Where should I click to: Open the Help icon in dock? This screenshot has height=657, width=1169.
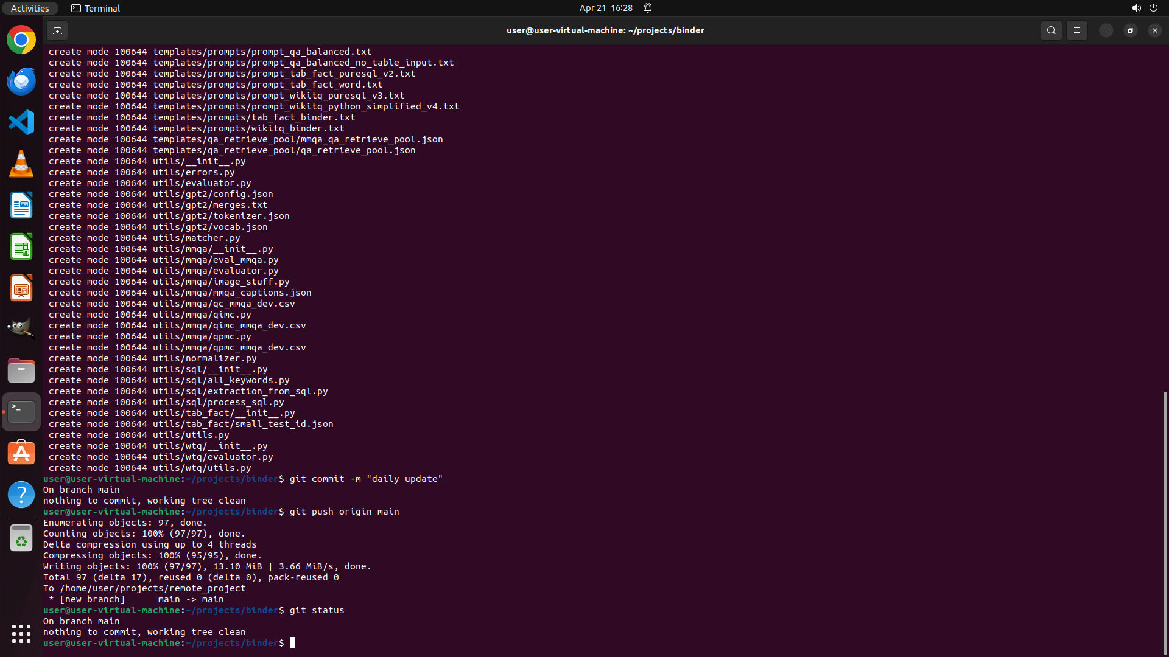pyautogui.click(x=21, y=495)
